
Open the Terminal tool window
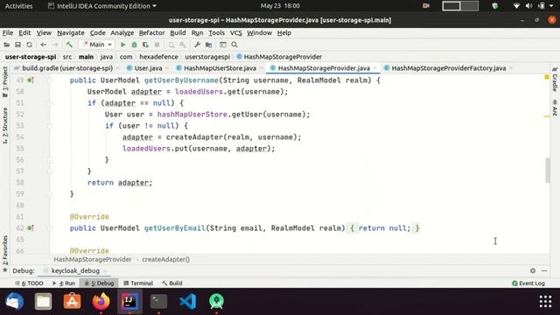[x=138, y=283]
